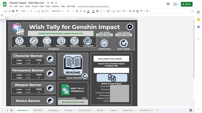Open the zoom 100% dropdown

tap(24, 11)
